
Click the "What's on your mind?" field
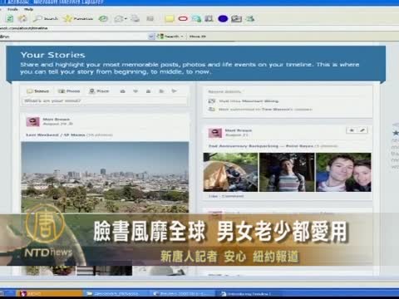tap(104, 101)
